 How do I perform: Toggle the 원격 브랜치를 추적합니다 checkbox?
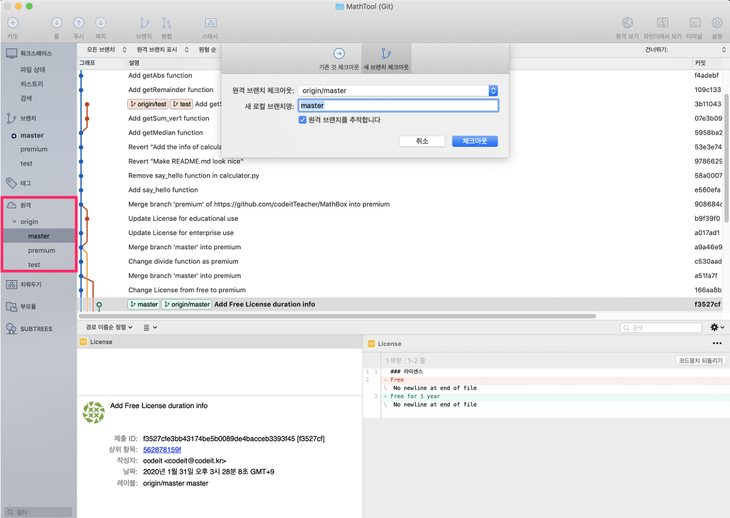click(302, 120)
